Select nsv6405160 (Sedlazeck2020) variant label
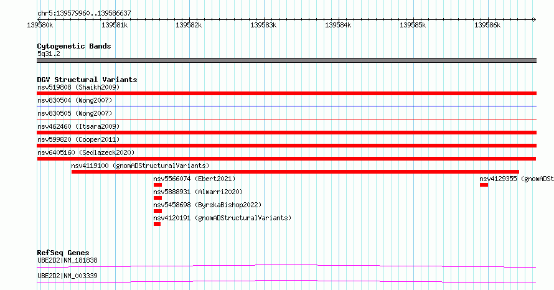The image size is (554, 290). [x=86, y=152]
